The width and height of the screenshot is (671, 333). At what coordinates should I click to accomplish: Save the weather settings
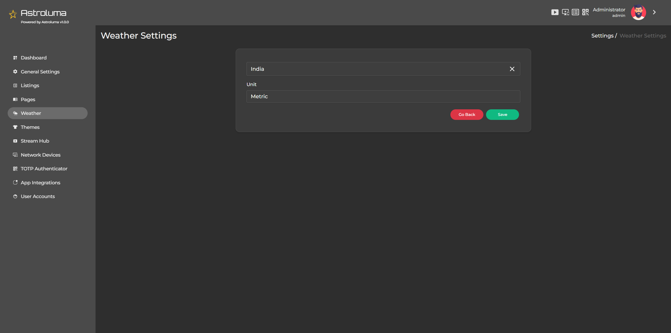[x=502, y=115]
